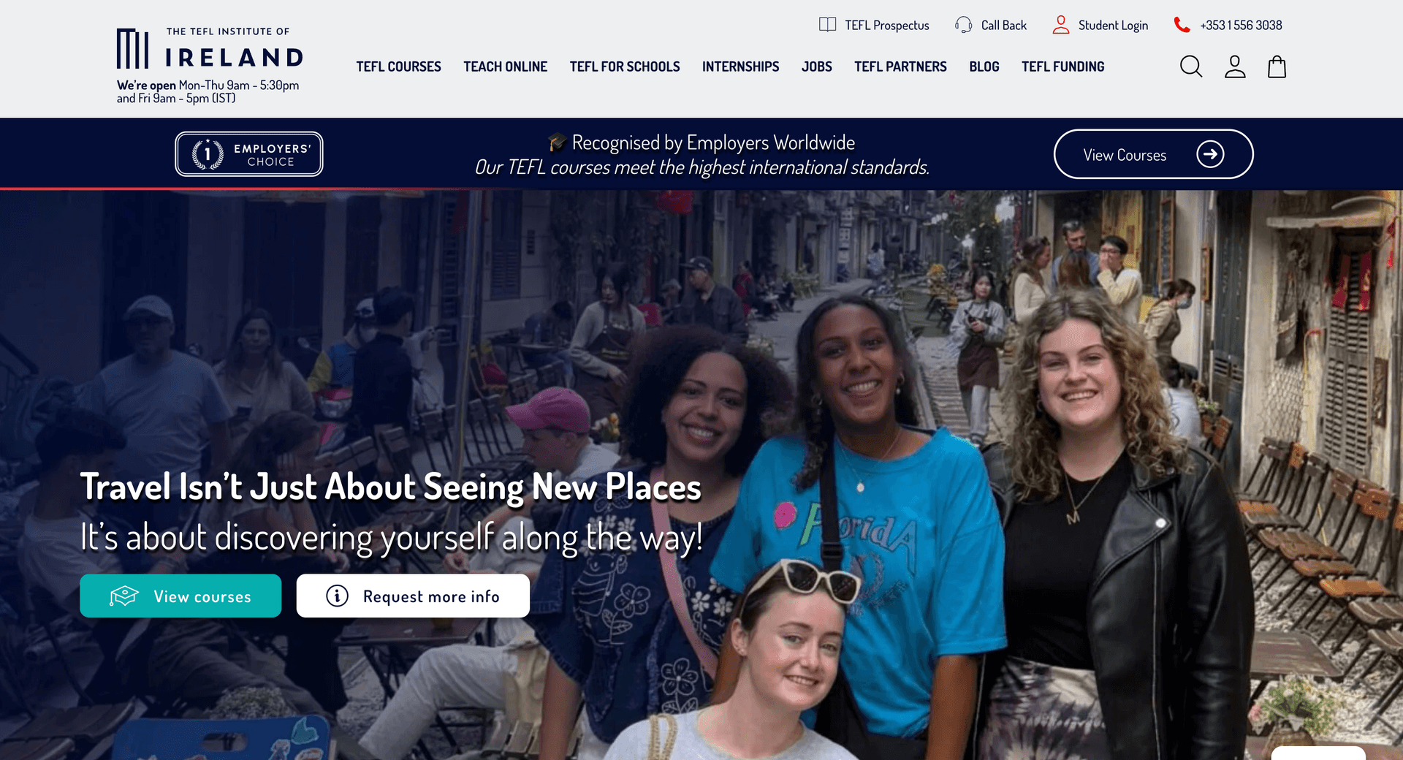
Task: Click the teal View courses button
Action: pos(180,596)
